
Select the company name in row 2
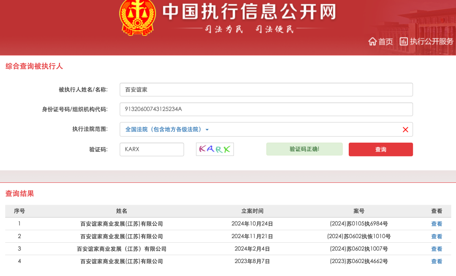(x=122, y=236)
